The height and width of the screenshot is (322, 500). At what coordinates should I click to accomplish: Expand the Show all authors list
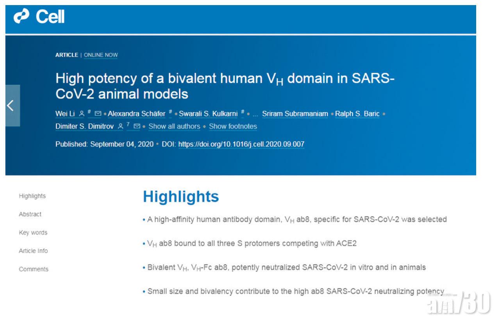[174, 127]
